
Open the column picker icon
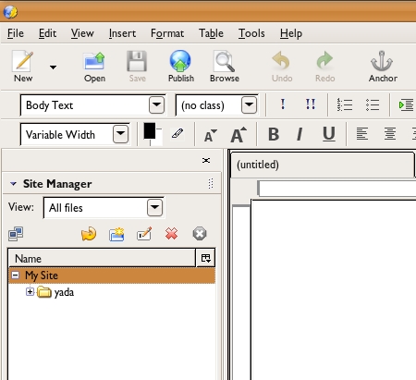205,258
